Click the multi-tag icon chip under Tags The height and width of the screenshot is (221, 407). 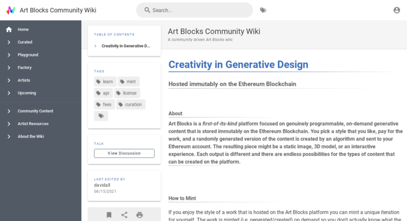tap(101, 116)
